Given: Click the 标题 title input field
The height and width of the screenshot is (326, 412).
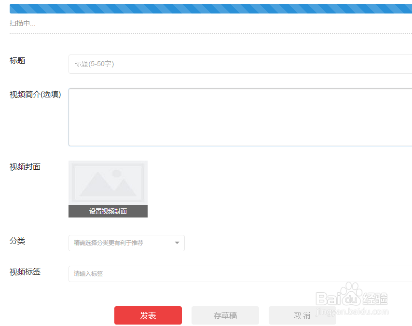Looking at the screenshot, I should [240, 64].
